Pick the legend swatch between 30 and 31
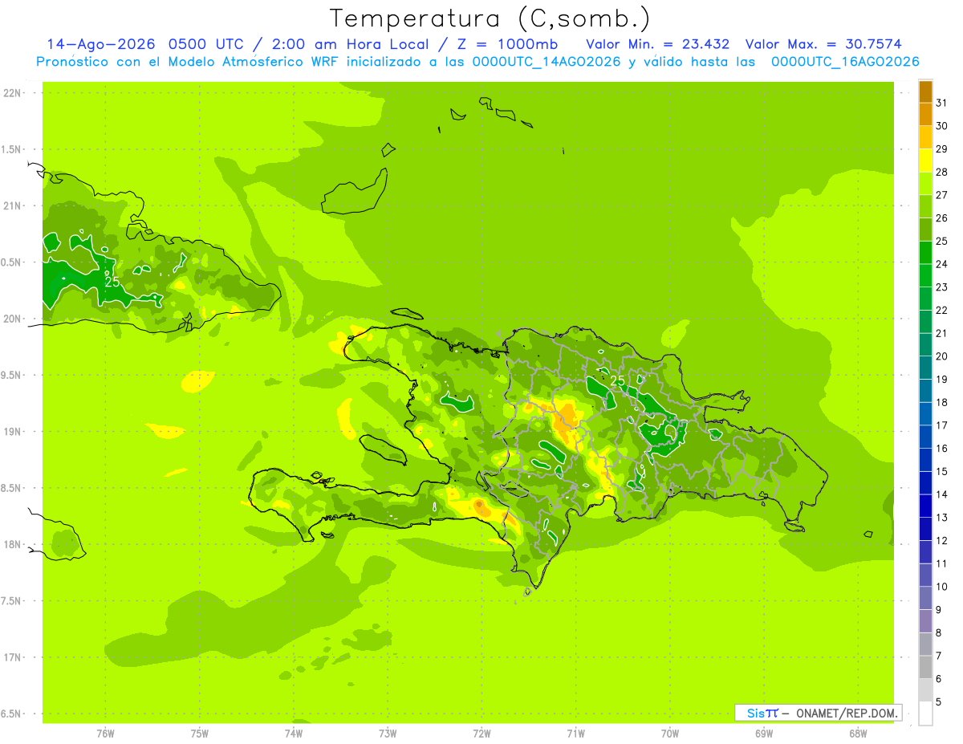Viewport: 963px width, 744px height. coord(925,115)
